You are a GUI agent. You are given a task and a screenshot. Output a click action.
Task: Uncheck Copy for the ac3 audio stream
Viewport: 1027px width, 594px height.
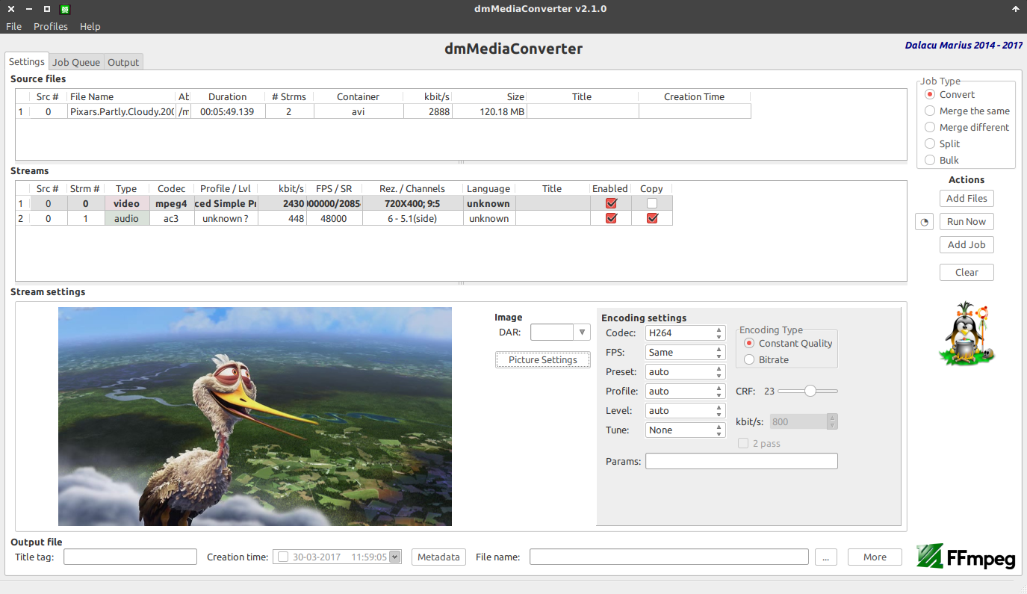[x=651, y=218]
